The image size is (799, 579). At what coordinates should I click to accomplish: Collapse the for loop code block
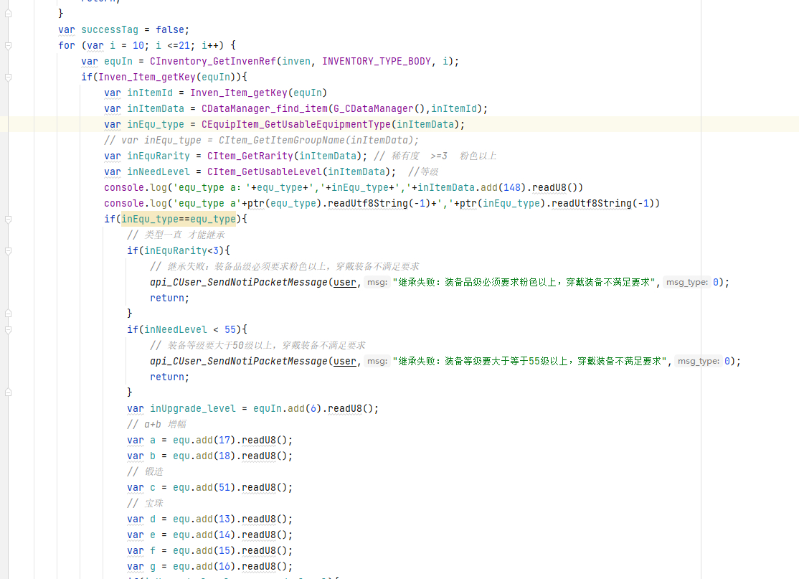(8, 45)
